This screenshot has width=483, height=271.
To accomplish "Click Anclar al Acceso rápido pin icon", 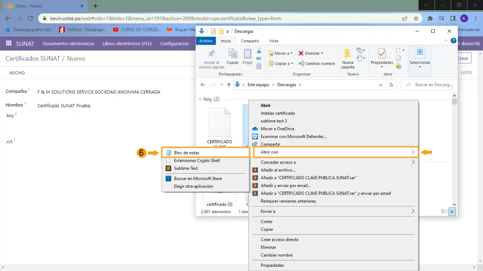I will 212,53.
